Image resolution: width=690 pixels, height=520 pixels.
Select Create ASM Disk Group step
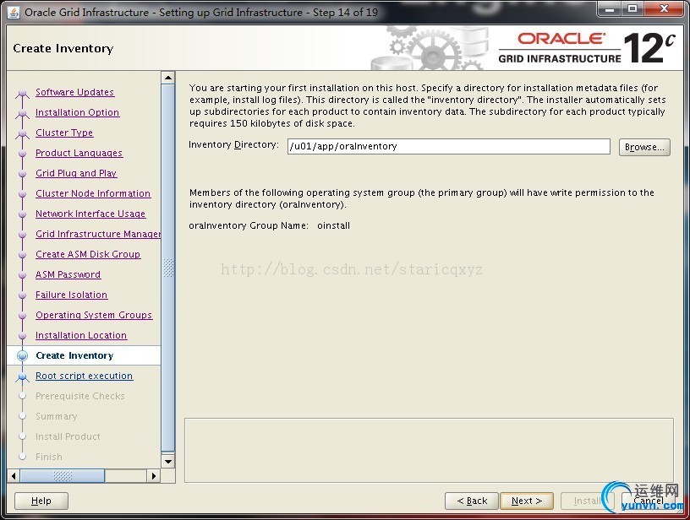(x=88, y=254)
